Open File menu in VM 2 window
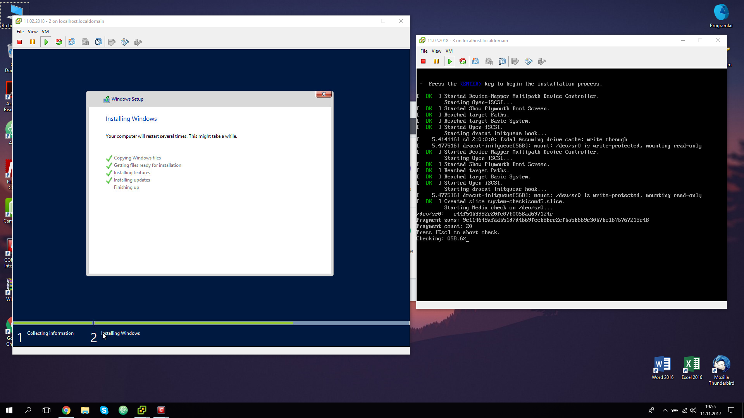744x418 pixels. (x=20, y=32)
